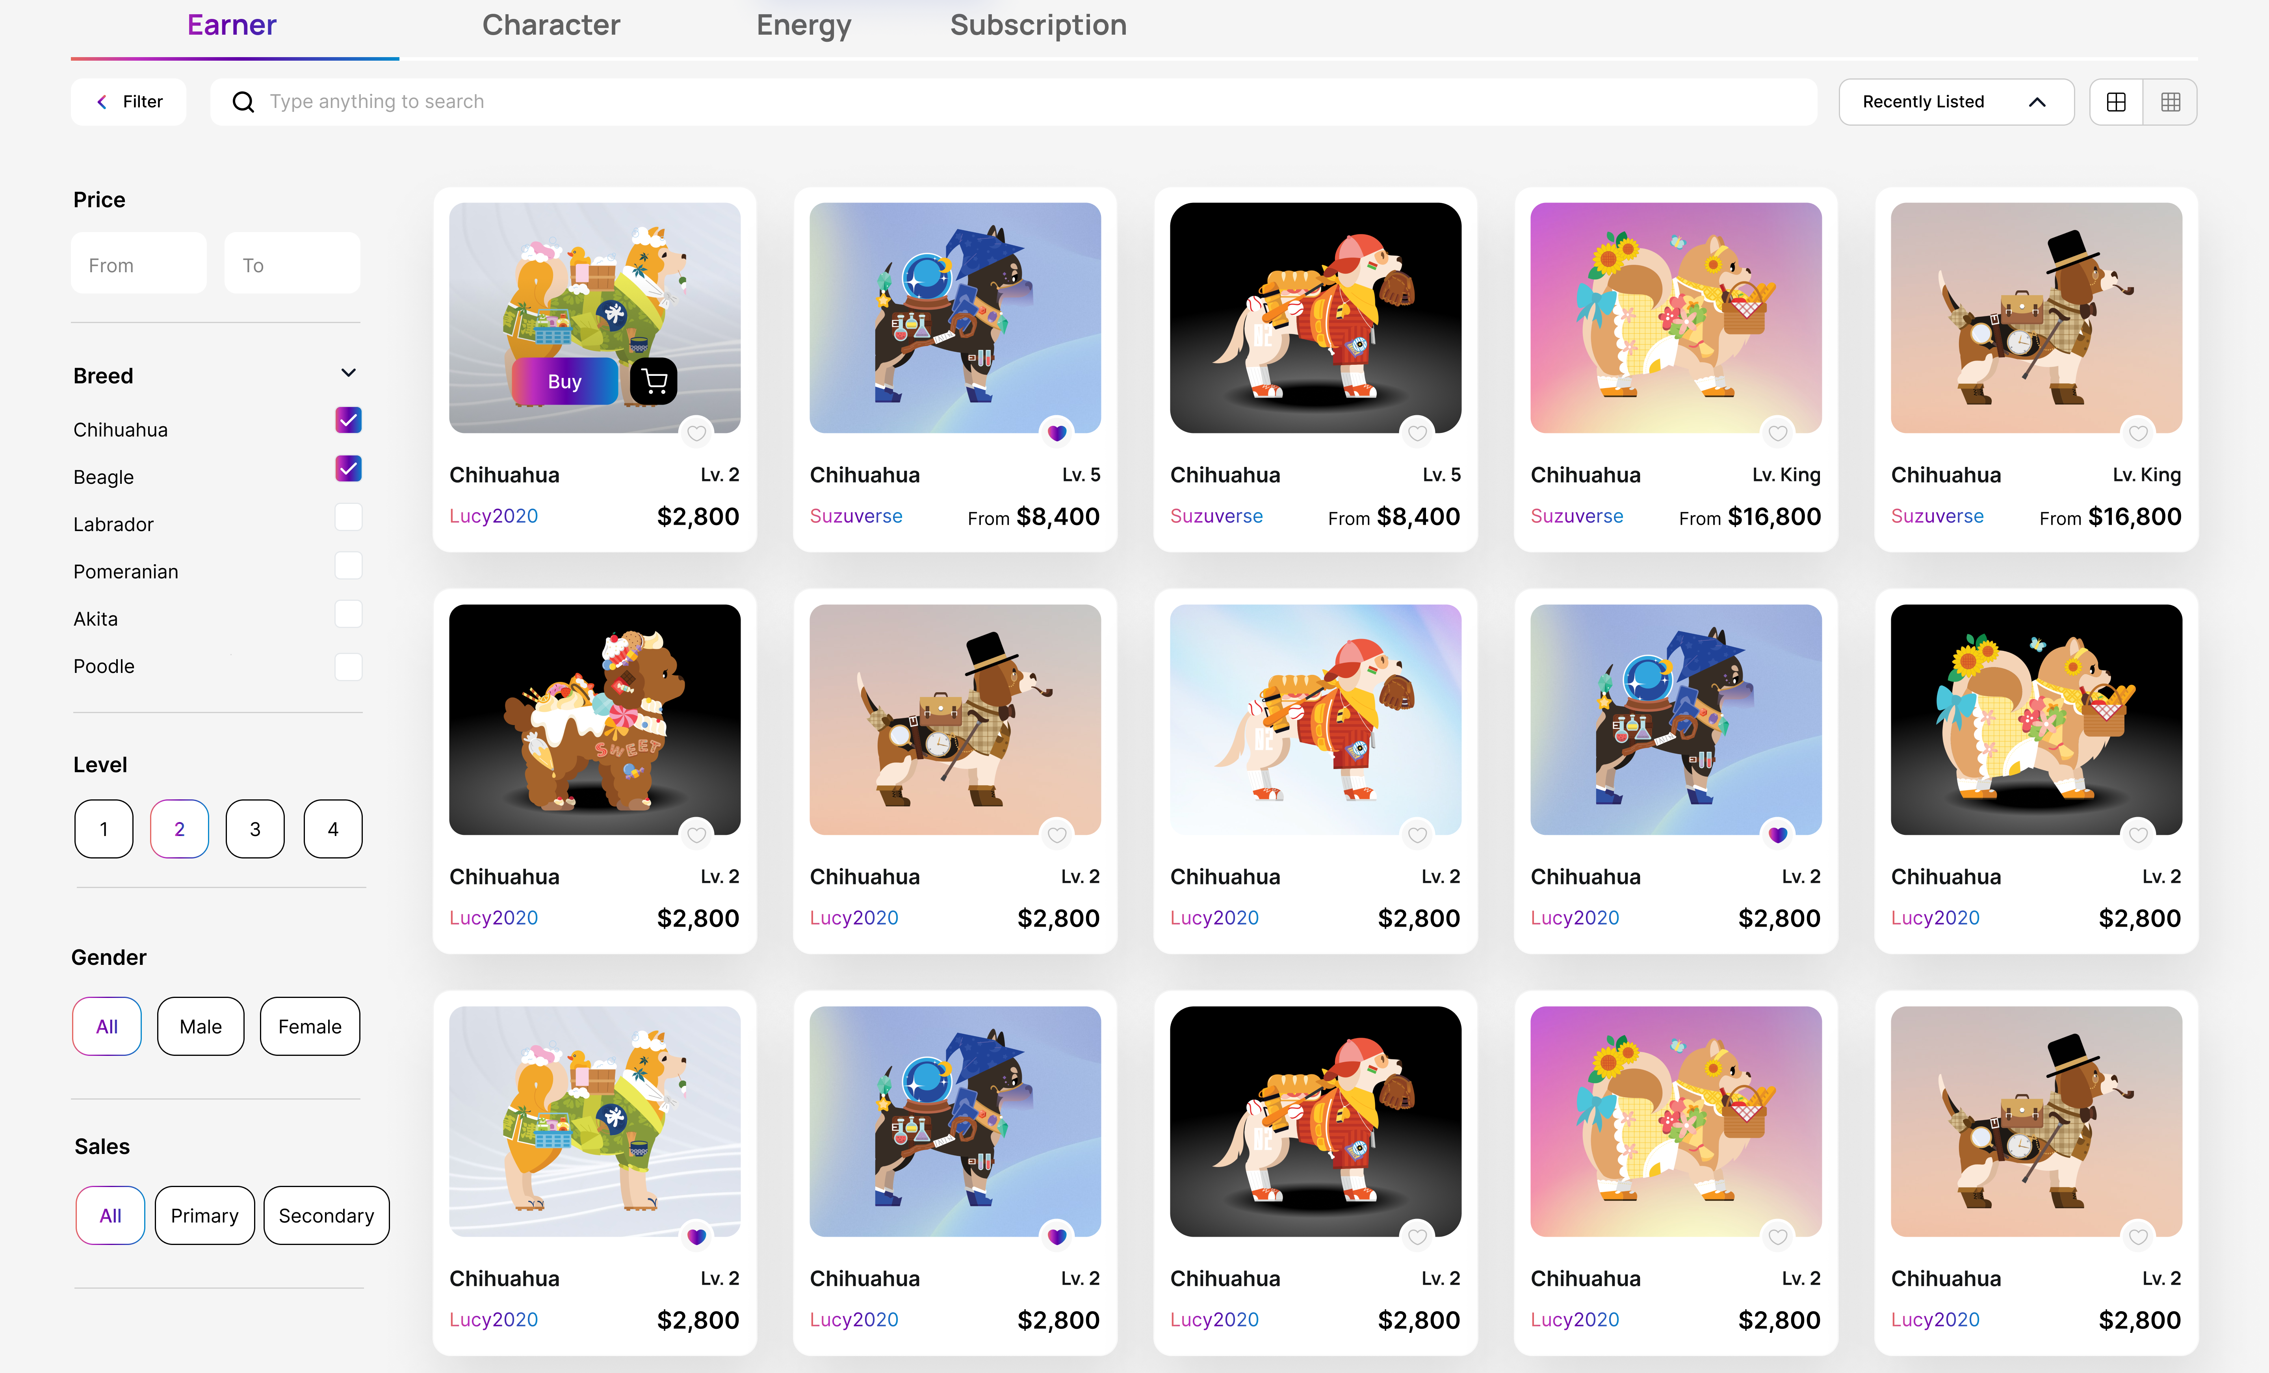The image size is (2269, 1373).
Task: Switch to small grid view
Action: tap(2171, 101)
